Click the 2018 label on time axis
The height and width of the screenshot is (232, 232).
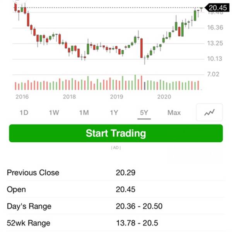[69, 97]
